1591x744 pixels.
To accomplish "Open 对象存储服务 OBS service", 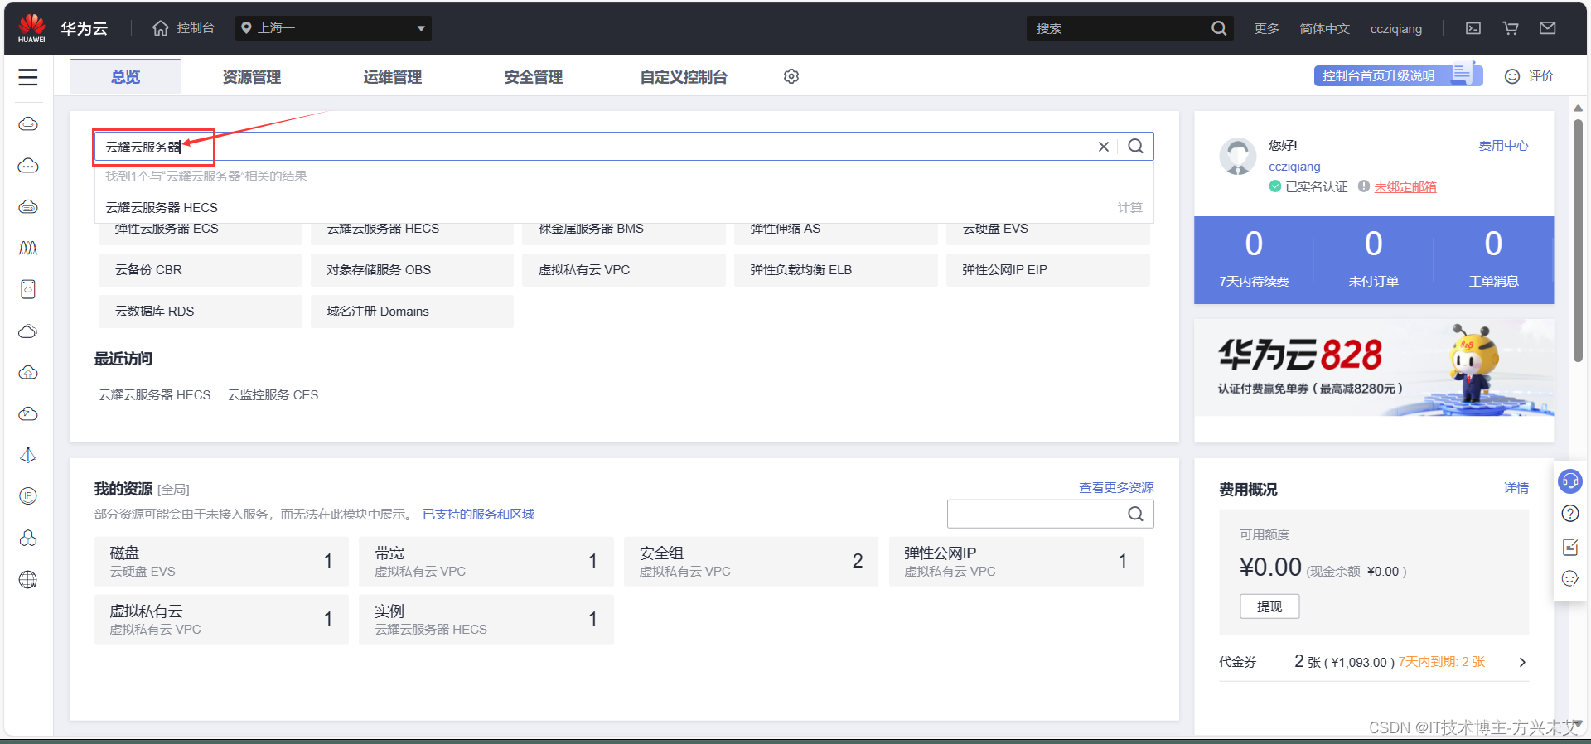I will point(412,270).
